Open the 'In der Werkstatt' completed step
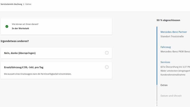This screenshot has width=190, height=107. pos(20,28)
